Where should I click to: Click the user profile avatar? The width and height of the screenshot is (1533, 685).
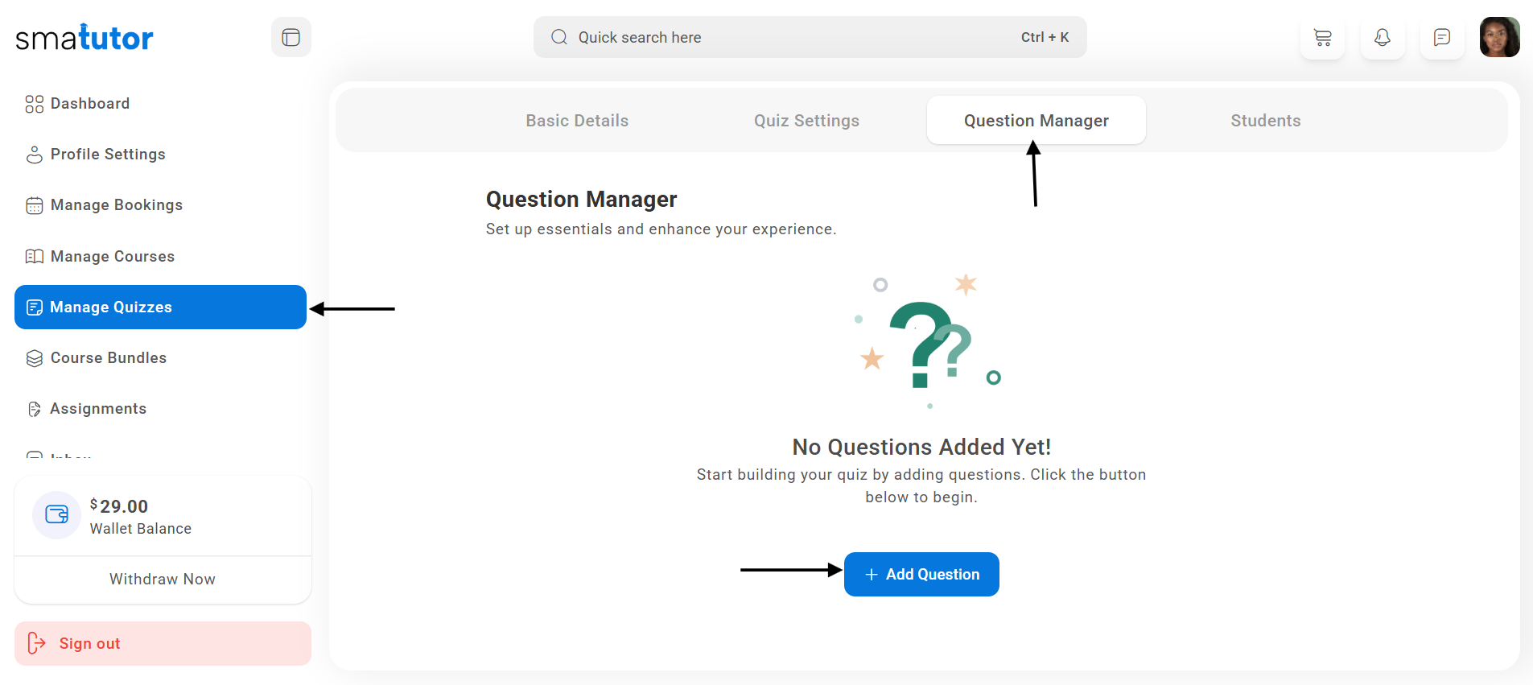pos(1499,38)
